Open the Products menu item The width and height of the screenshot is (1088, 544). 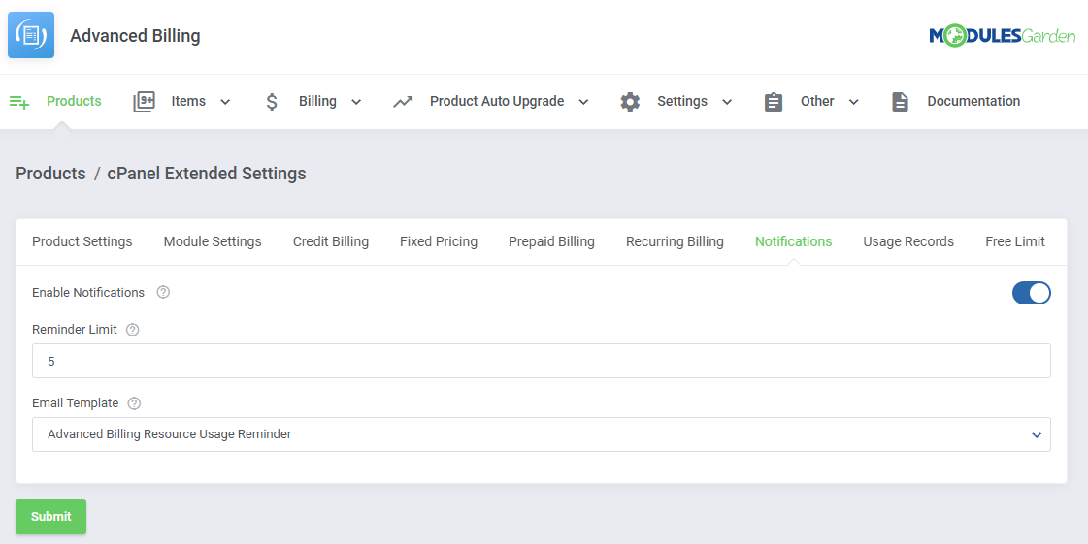coord(74,101)
